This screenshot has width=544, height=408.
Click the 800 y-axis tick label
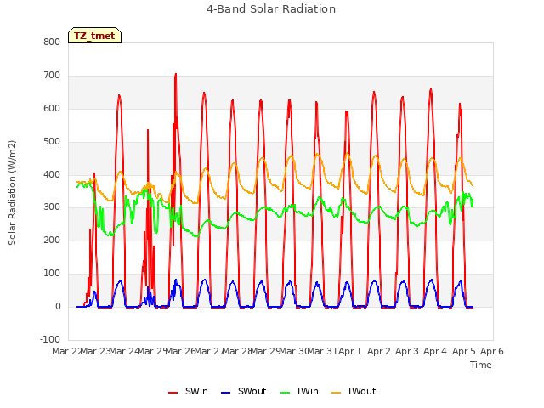point(52,42)
